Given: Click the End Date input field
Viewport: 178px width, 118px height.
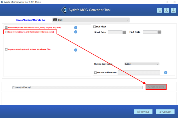Looking at the screenshot, I should coord(150,32).
